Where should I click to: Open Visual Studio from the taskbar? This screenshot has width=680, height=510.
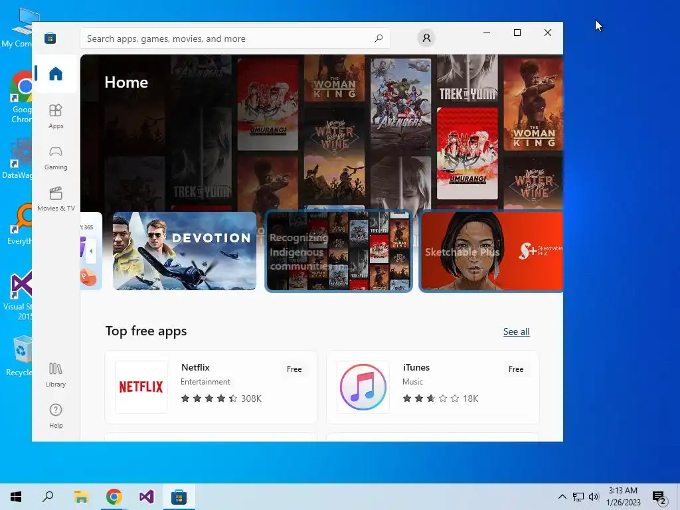coord(147,497)
